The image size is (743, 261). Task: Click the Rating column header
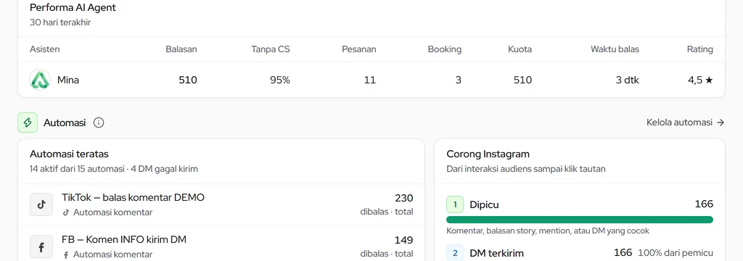700,49
